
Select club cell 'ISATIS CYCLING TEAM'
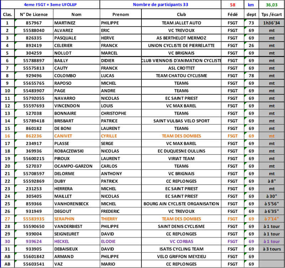[x=181, y=249]
